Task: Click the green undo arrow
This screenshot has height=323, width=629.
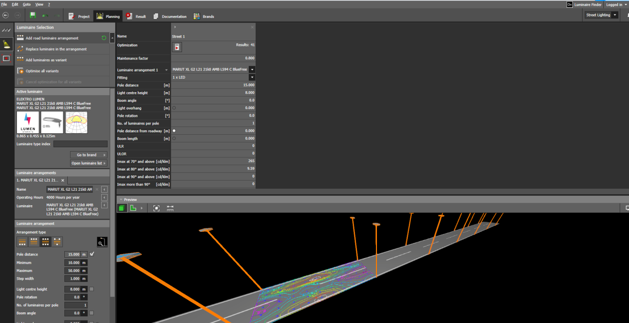Action: 46,16
